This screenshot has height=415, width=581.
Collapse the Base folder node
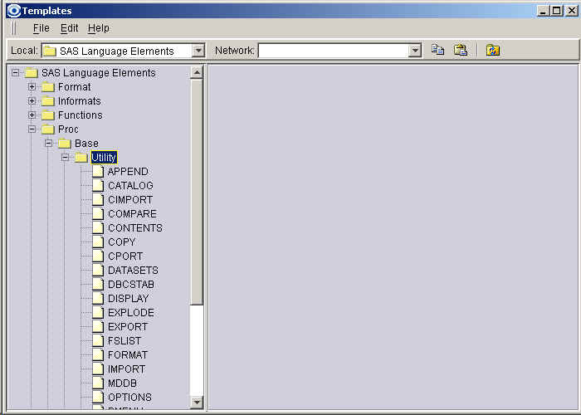(48, 143)
